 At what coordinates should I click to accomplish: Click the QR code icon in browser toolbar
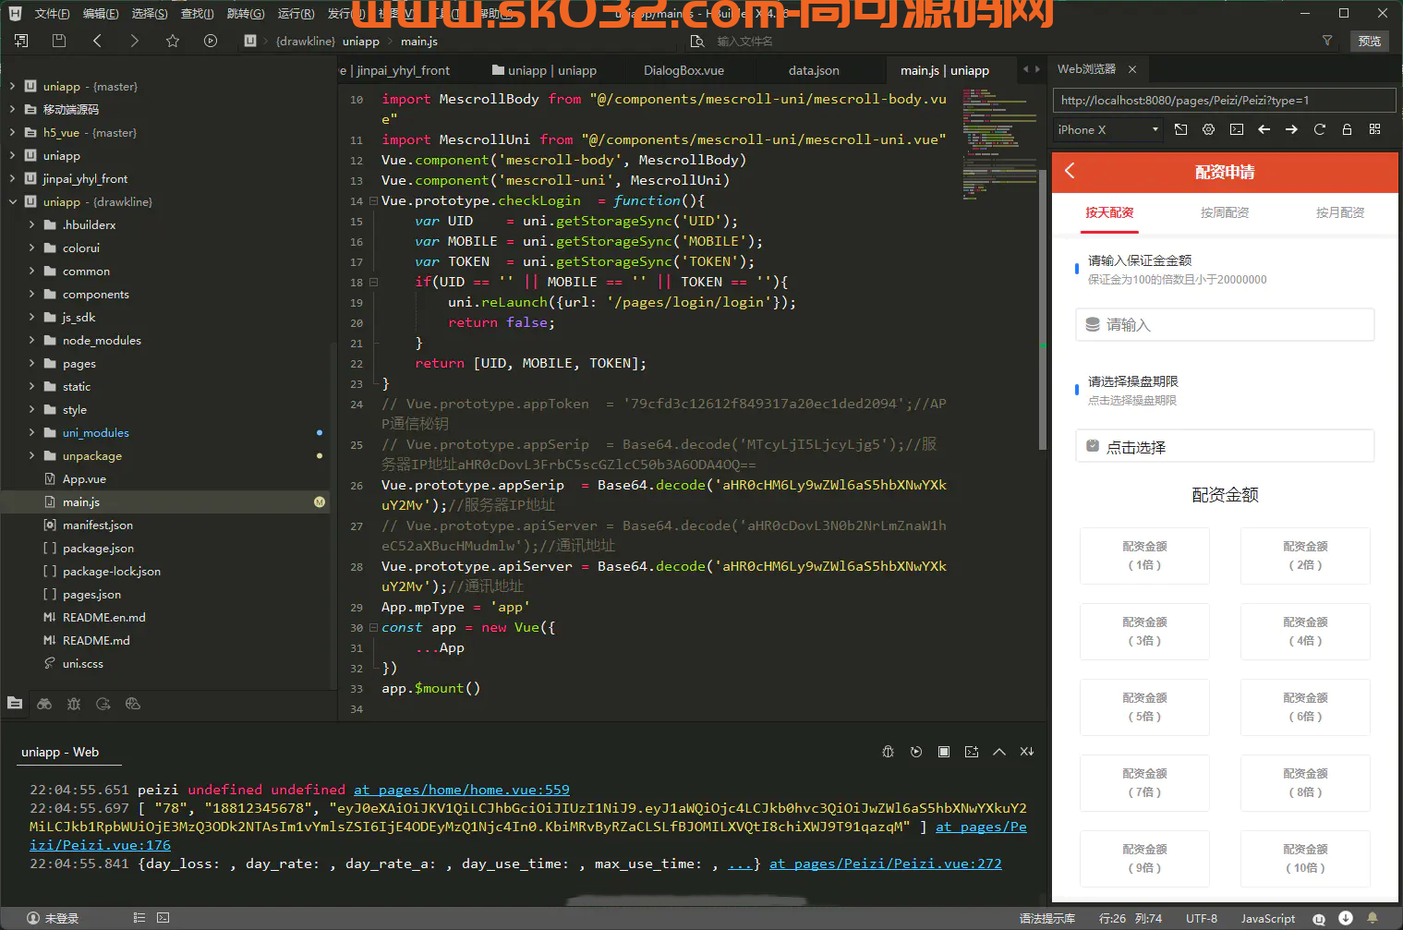pyautogui.click(x=1374, y=129)
